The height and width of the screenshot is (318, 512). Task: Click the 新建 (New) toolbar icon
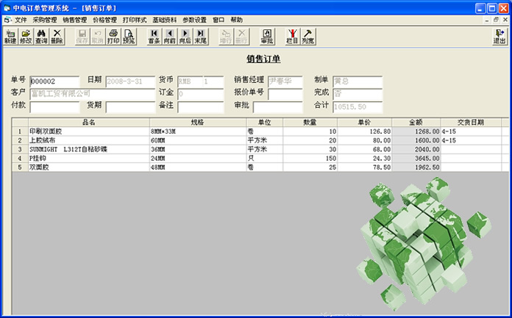coord(10,36)
